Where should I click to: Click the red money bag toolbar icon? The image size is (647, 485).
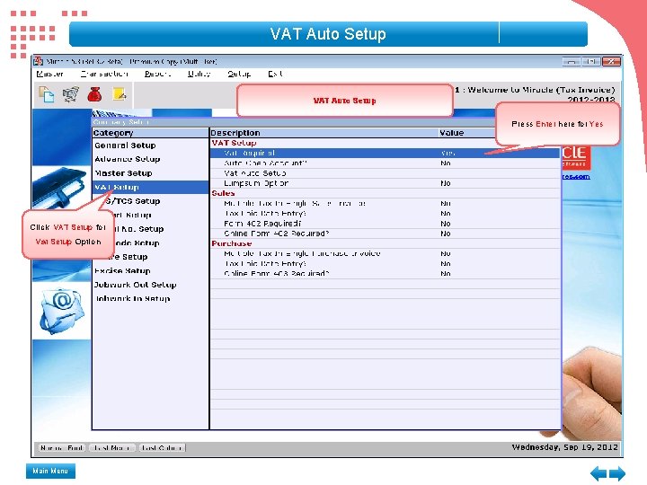pos(94,94)
